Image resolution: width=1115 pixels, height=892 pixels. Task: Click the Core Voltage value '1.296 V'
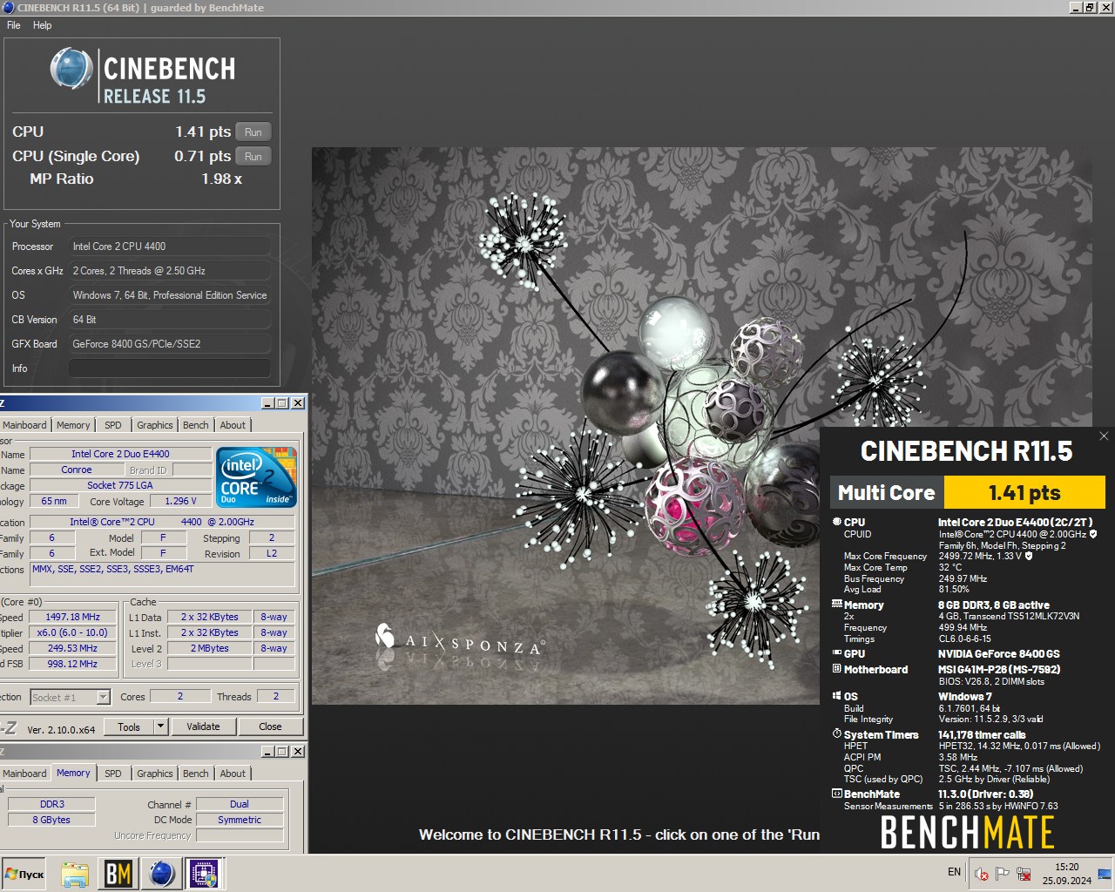[180, 501]
